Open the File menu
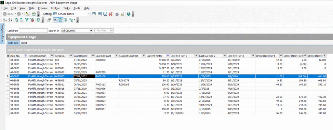 tap(6, 8)
